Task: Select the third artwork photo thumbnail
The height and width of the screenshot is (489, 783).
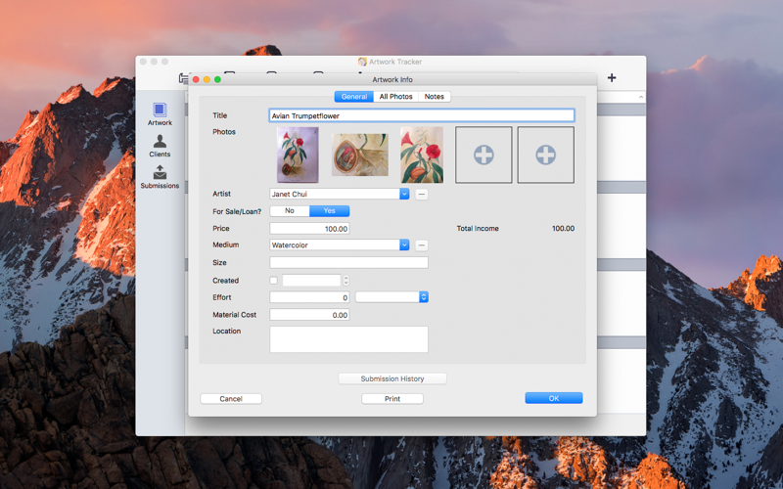Action: point(422,155)
